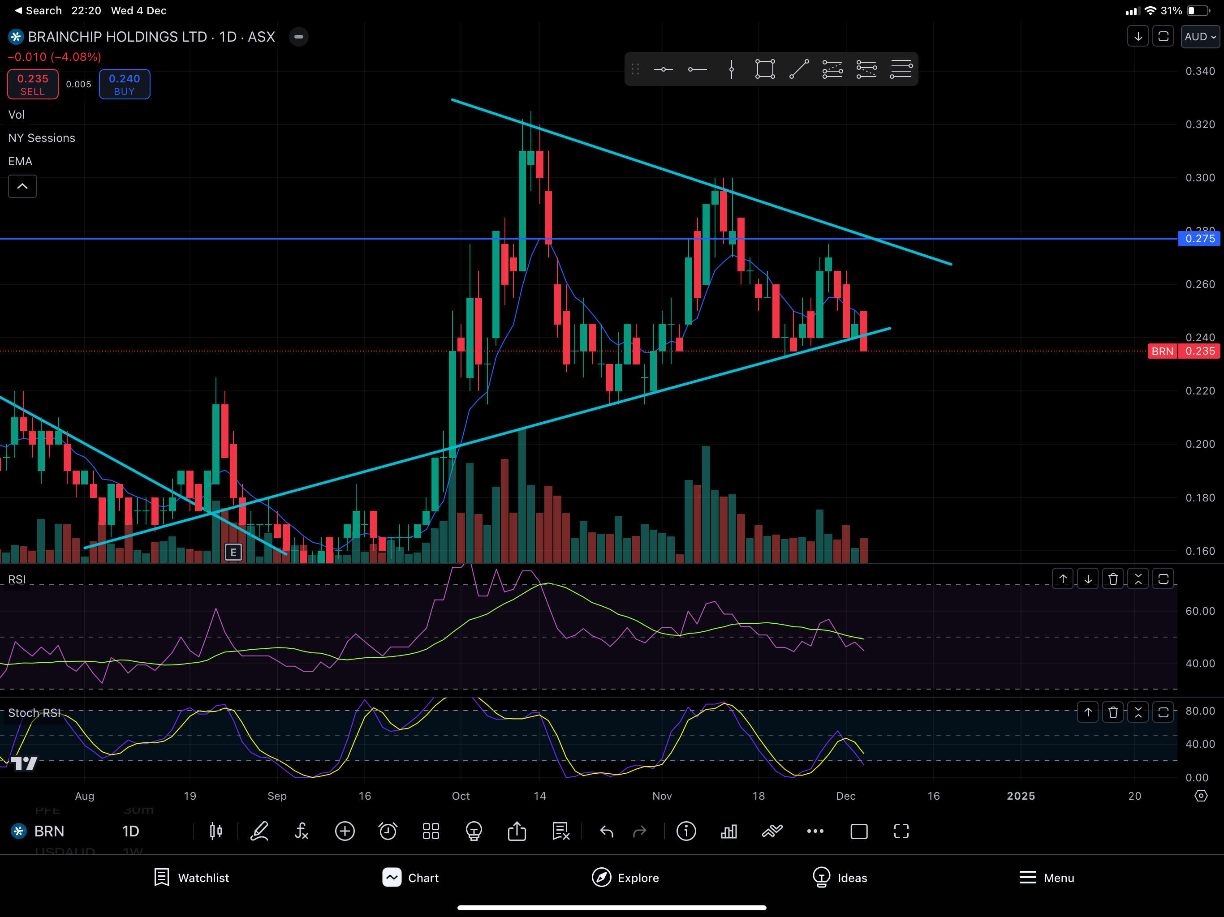Change the 1D timeframe selector
Screen dimensions: 1224x917
click(130, 831)
